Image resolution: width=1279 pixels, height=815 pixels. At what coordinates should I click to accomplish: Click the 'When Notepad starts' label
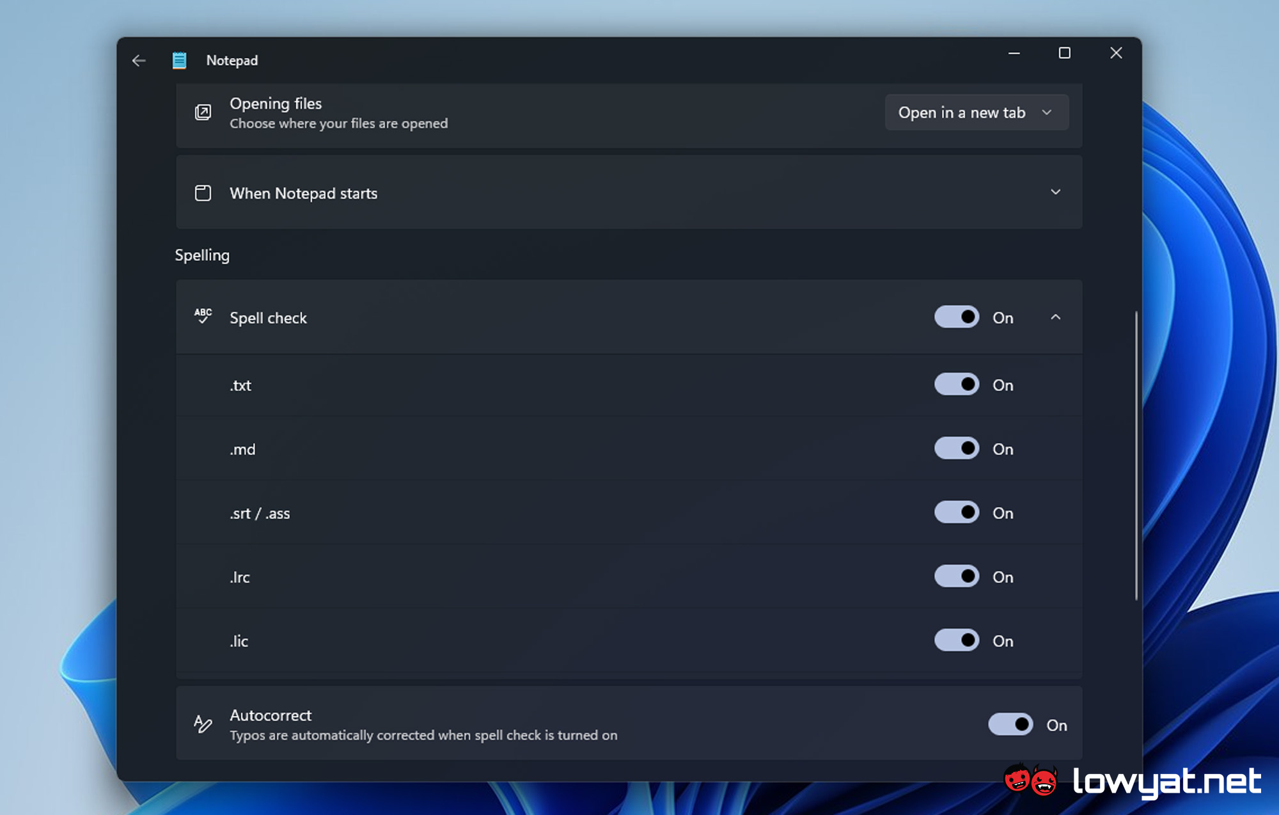[303, 193]
